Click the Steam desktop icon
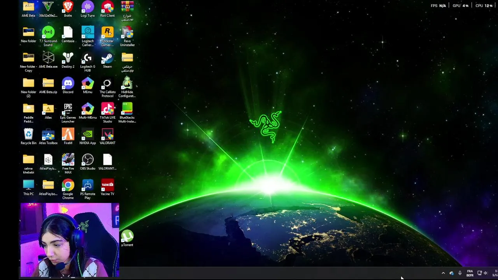This screenshot has height=280, width=498. point(107,60)
